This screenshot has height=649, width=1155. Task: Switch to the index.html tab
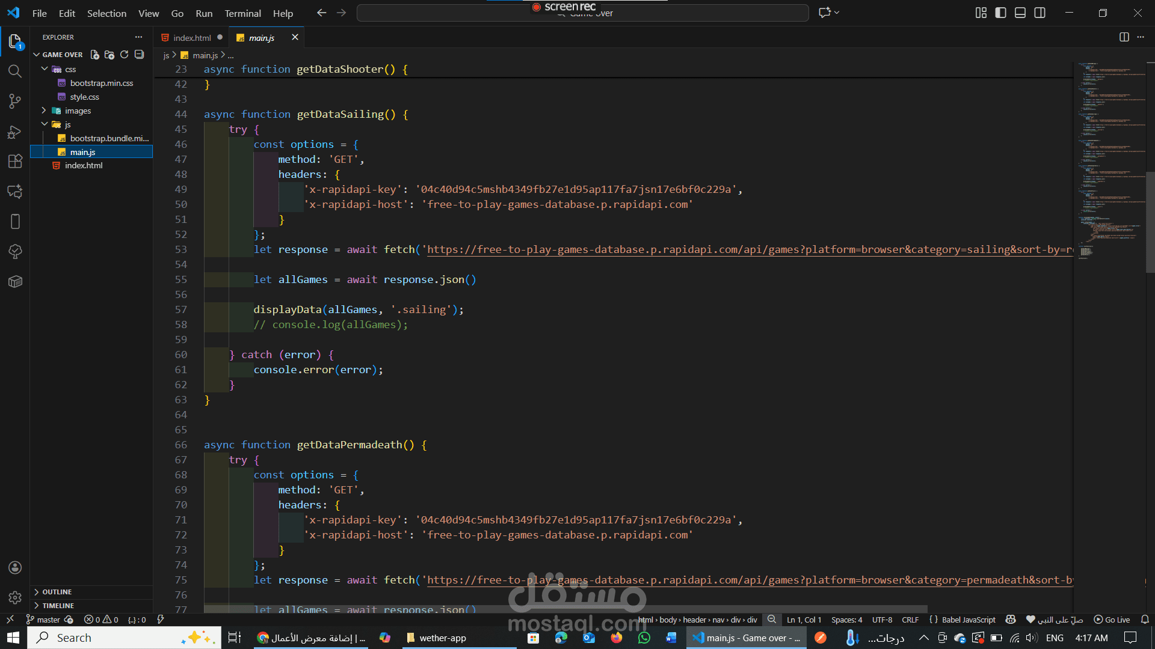pos(192,37)
